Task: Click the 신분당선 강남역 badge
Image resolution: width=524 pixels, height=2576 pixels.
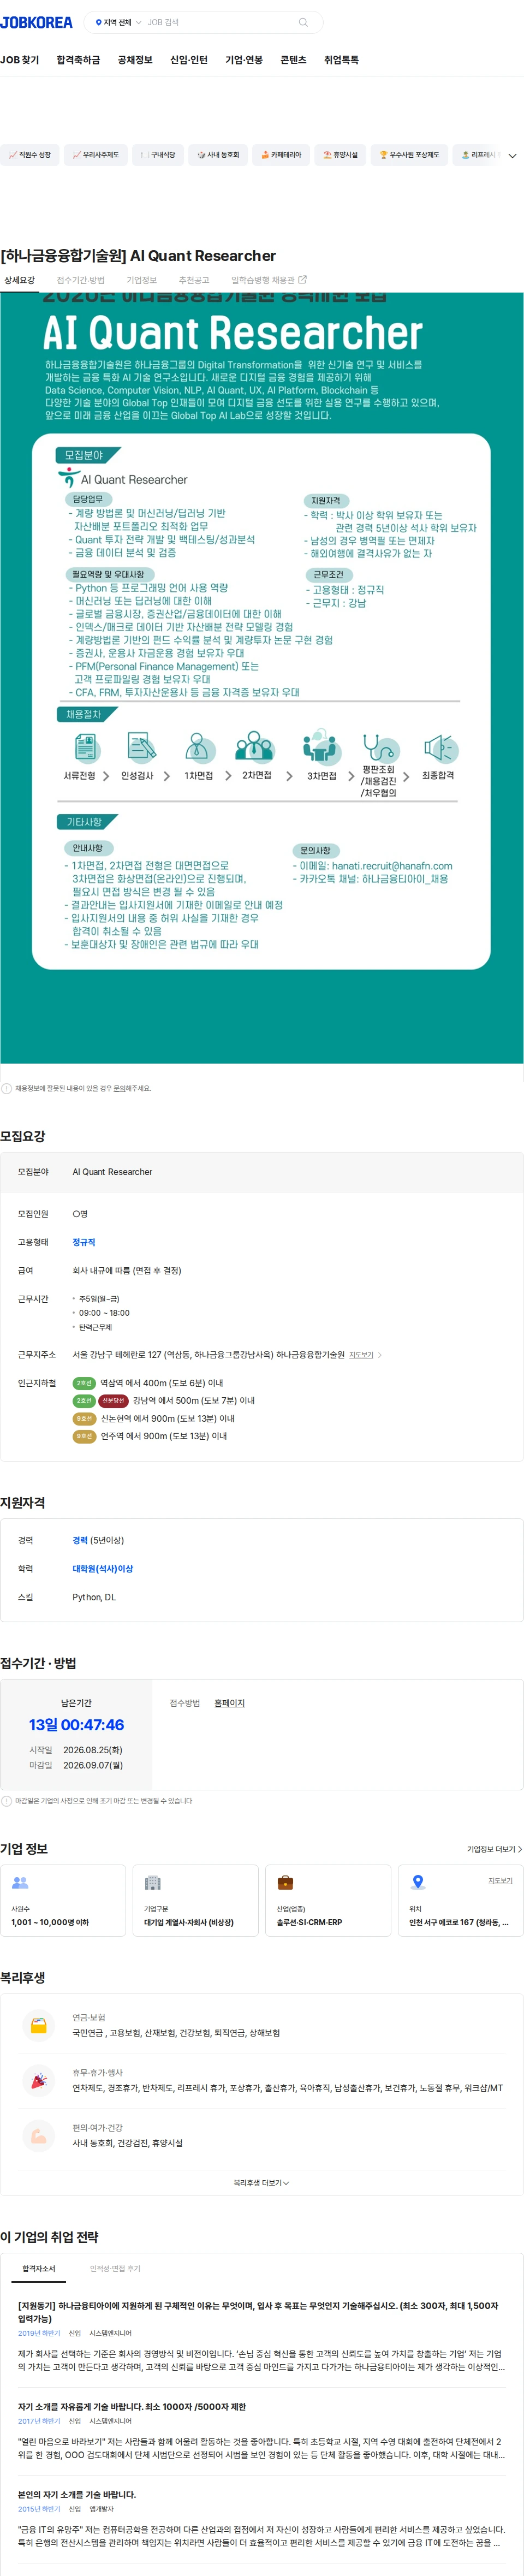Action: [x=113, y=1400]
